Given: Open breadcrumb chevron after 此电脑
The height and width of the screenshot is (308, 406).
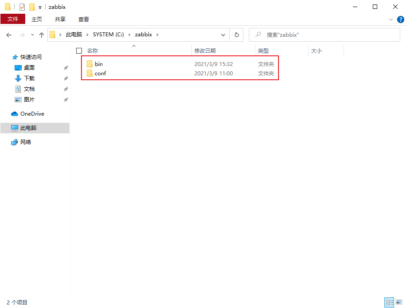Looking at the screenshot, I should [x=87, y=35].
